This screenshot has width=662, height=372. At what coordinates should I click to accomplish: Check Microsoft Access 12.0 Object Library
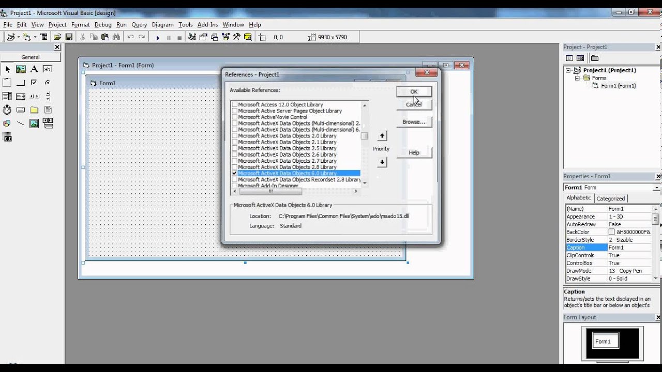(235, 104)
